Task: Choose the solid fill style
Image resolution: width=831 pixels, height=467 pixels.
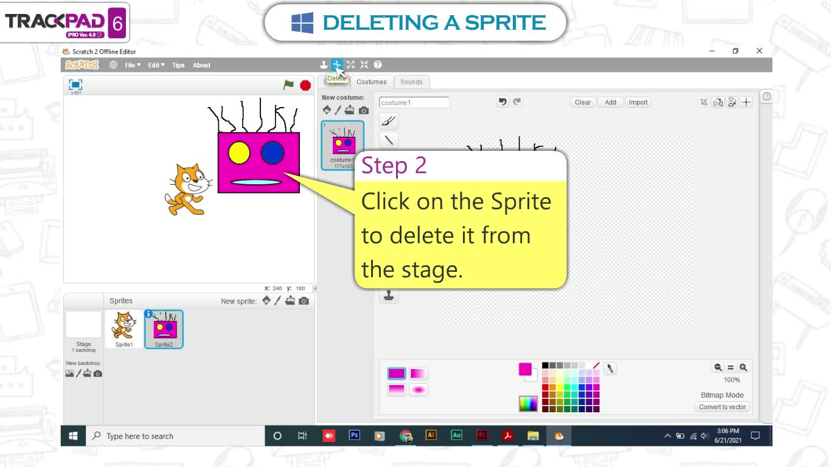Action: pos(397,373)
